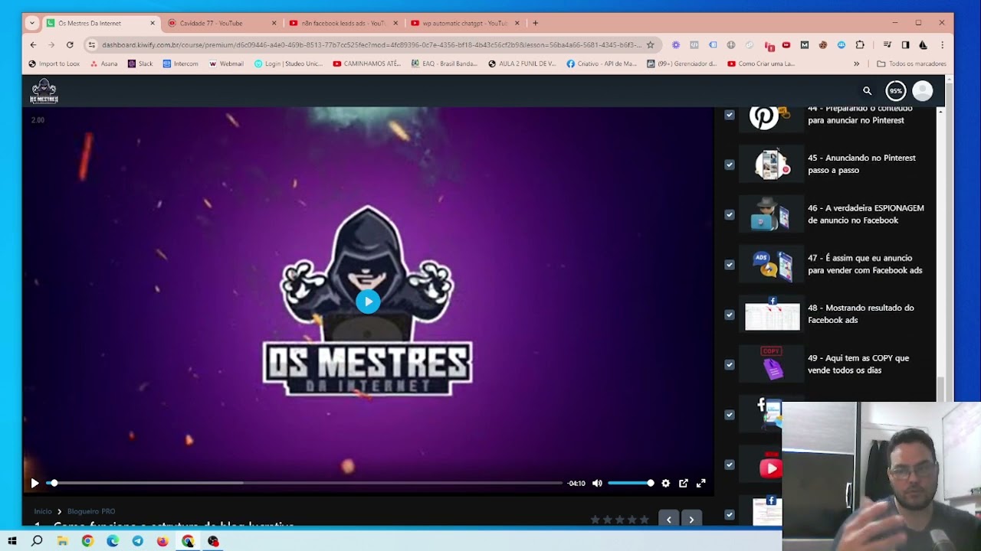Click the course search magnifier icon
The height and width of the screenshot is (551, 981).
pyautogui.click(x=867, y=91)
